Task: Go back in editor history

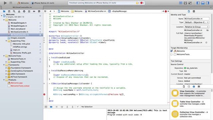Action: click(x=50, y=11)
